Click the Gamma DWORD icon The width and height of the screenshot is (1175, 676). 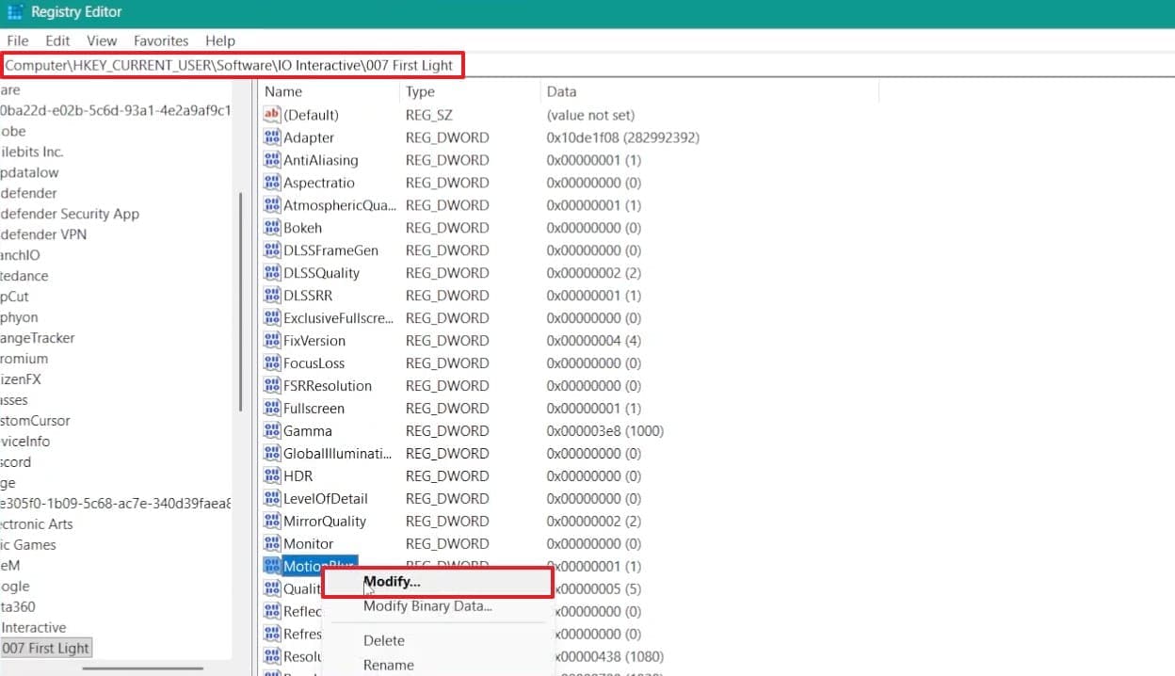(272, 431)
